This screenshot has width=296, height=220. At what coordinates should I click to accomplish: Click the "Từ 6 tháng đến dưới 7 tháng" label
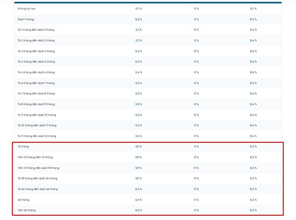point(36,83)
